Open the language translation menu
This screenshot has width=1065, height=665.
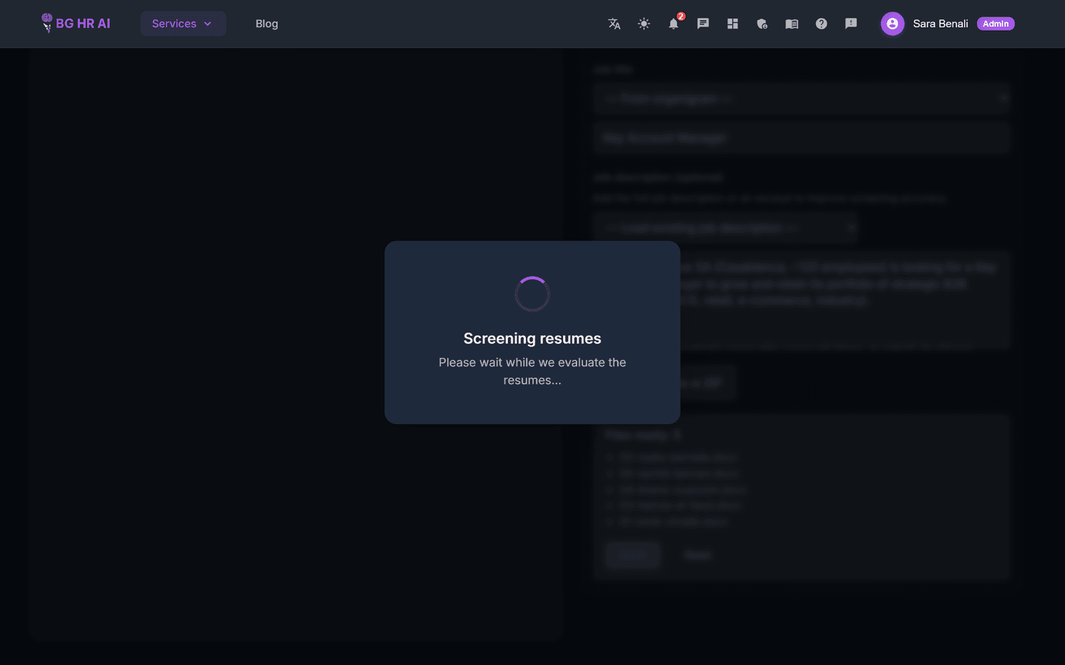614,24
